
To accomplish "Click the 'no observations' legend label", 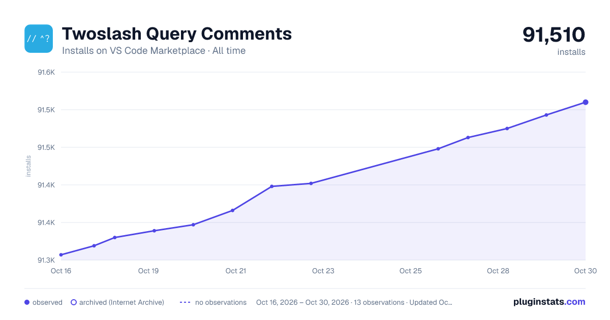I will click(221, 302).
